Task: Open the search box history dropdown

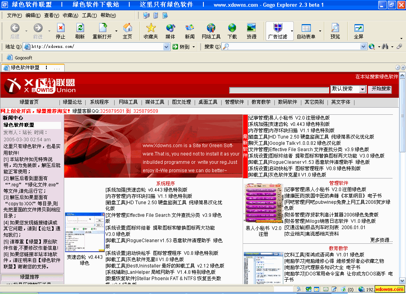Action: 364,47
